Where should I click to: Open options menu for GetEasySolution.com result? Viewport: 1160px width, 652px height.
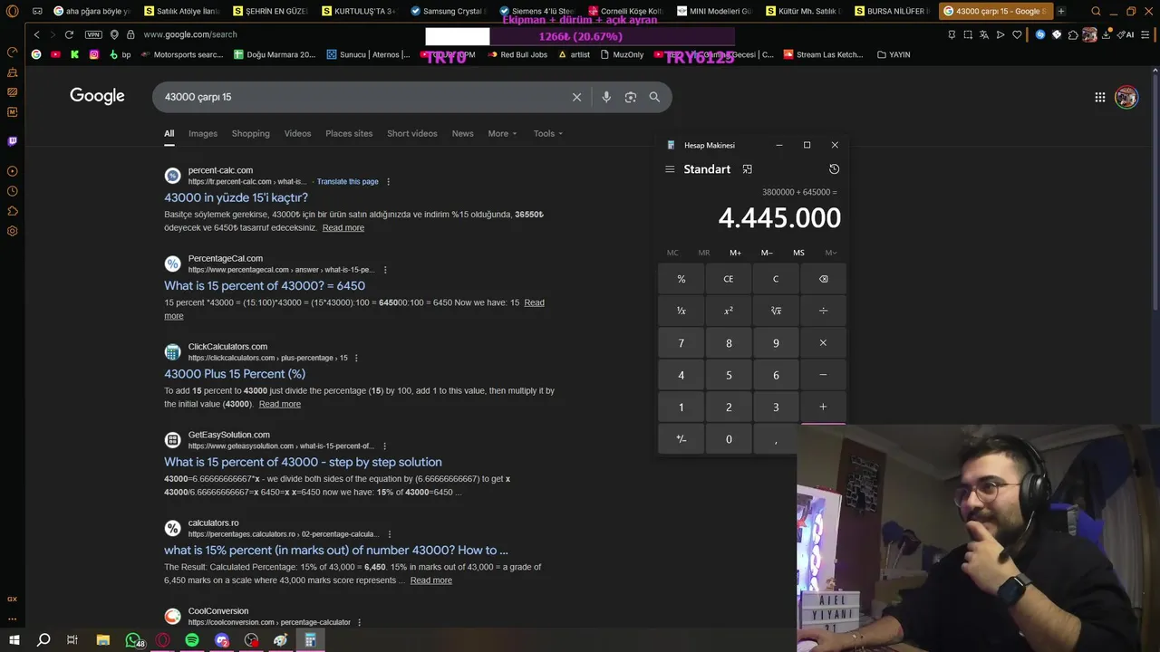pyautogui.click(x=384, y=446)
